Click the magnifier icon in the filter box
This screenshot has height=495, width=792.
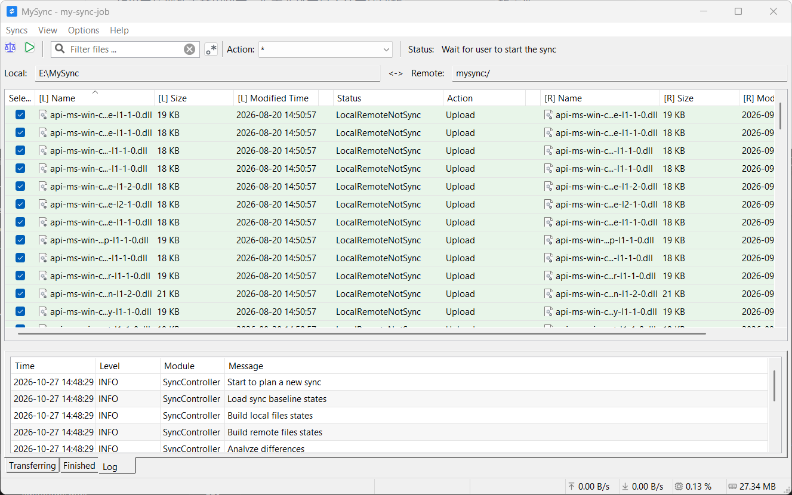click(60, 49)
